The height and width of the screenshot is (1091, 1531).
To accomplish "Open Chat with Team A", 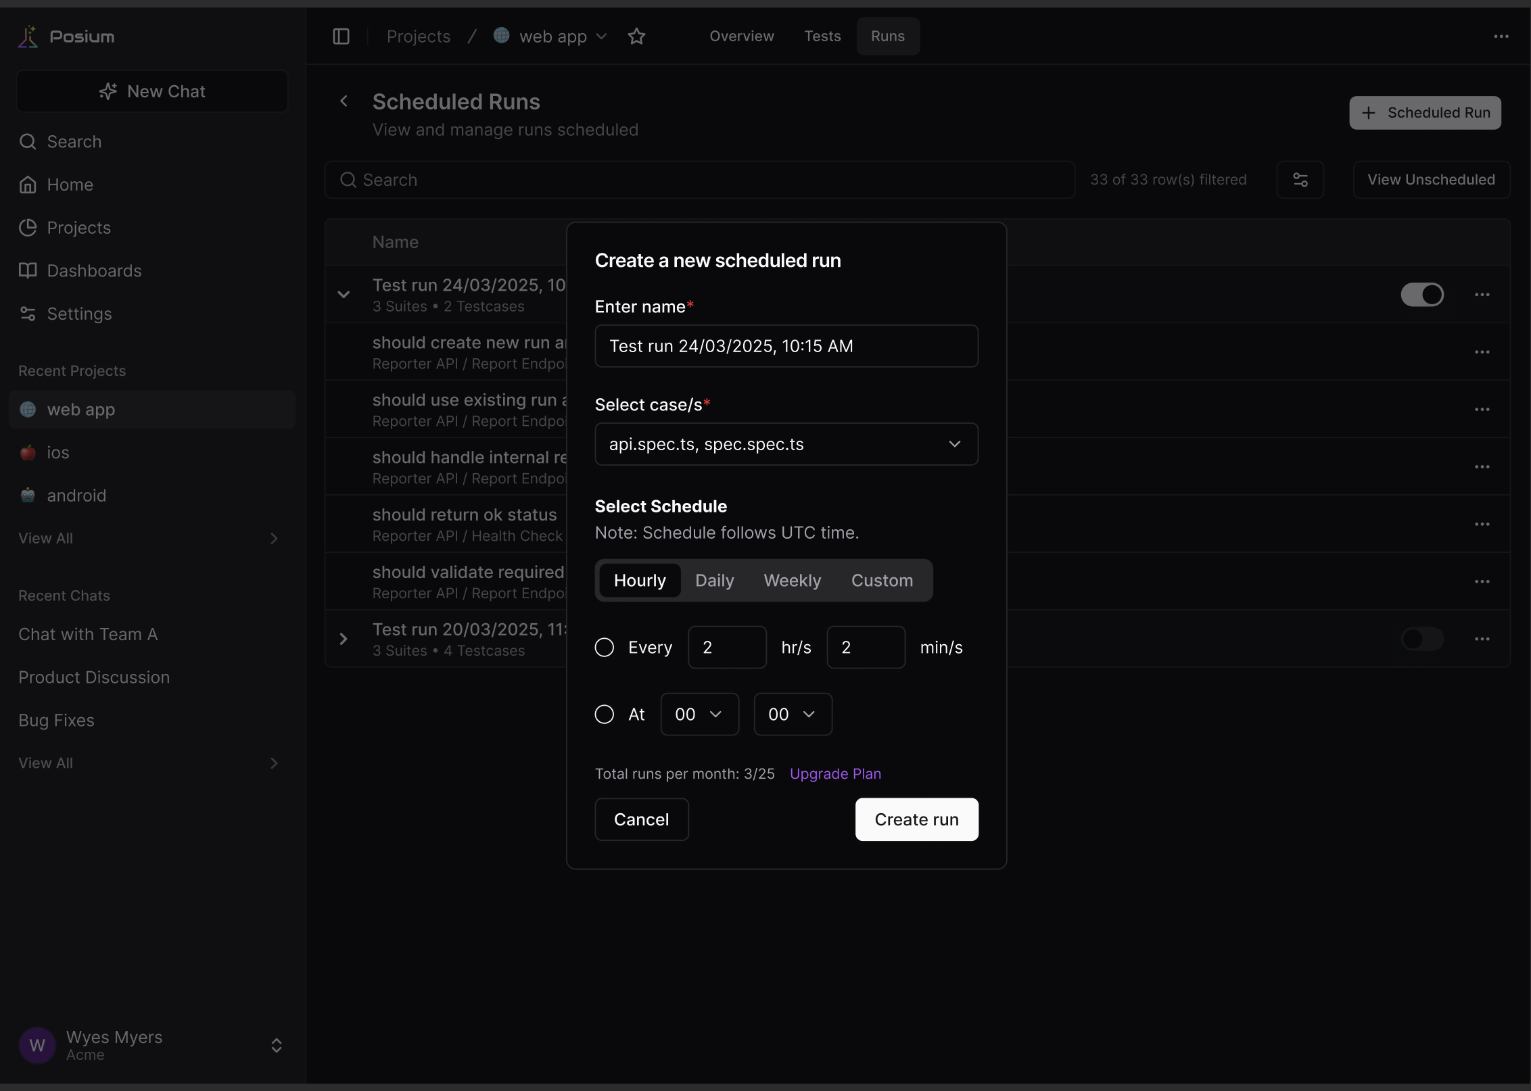I will (88, 634).
